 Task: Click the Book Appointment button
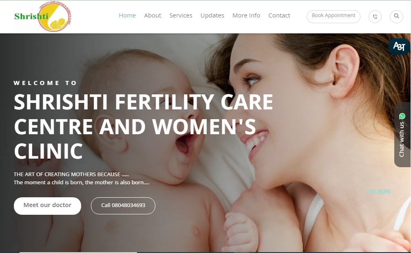[x=334, y=16]
